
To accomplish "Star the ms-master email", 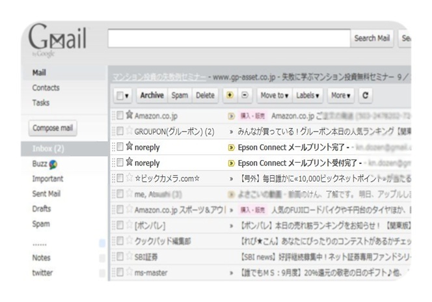I will point(129,271).
